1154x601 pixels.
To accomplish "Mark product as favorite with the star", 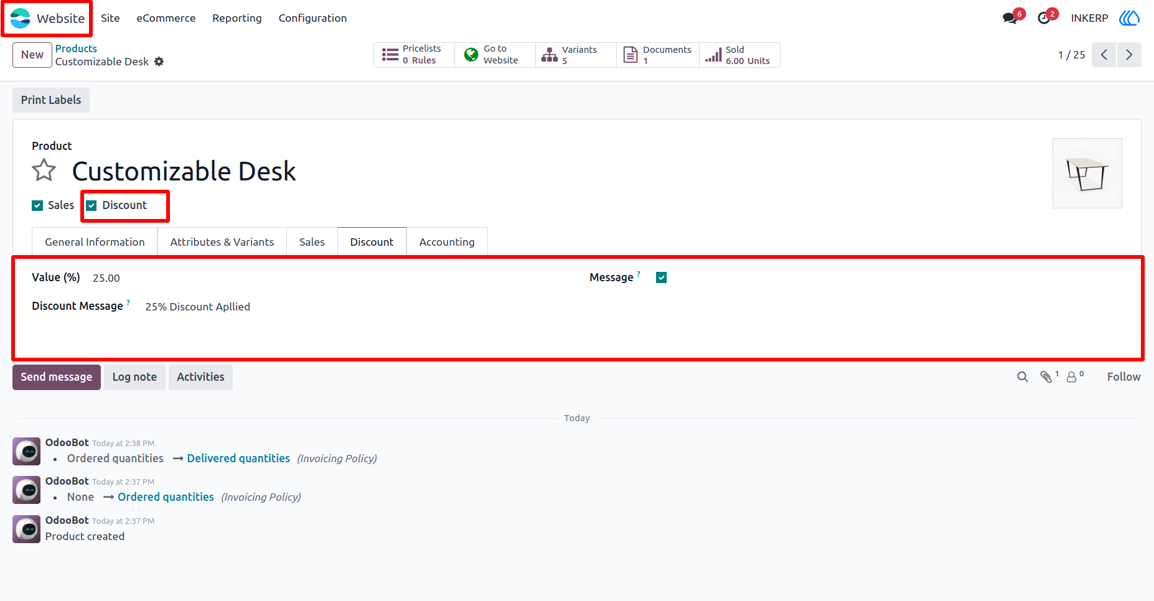I will (x=44, y=170).
